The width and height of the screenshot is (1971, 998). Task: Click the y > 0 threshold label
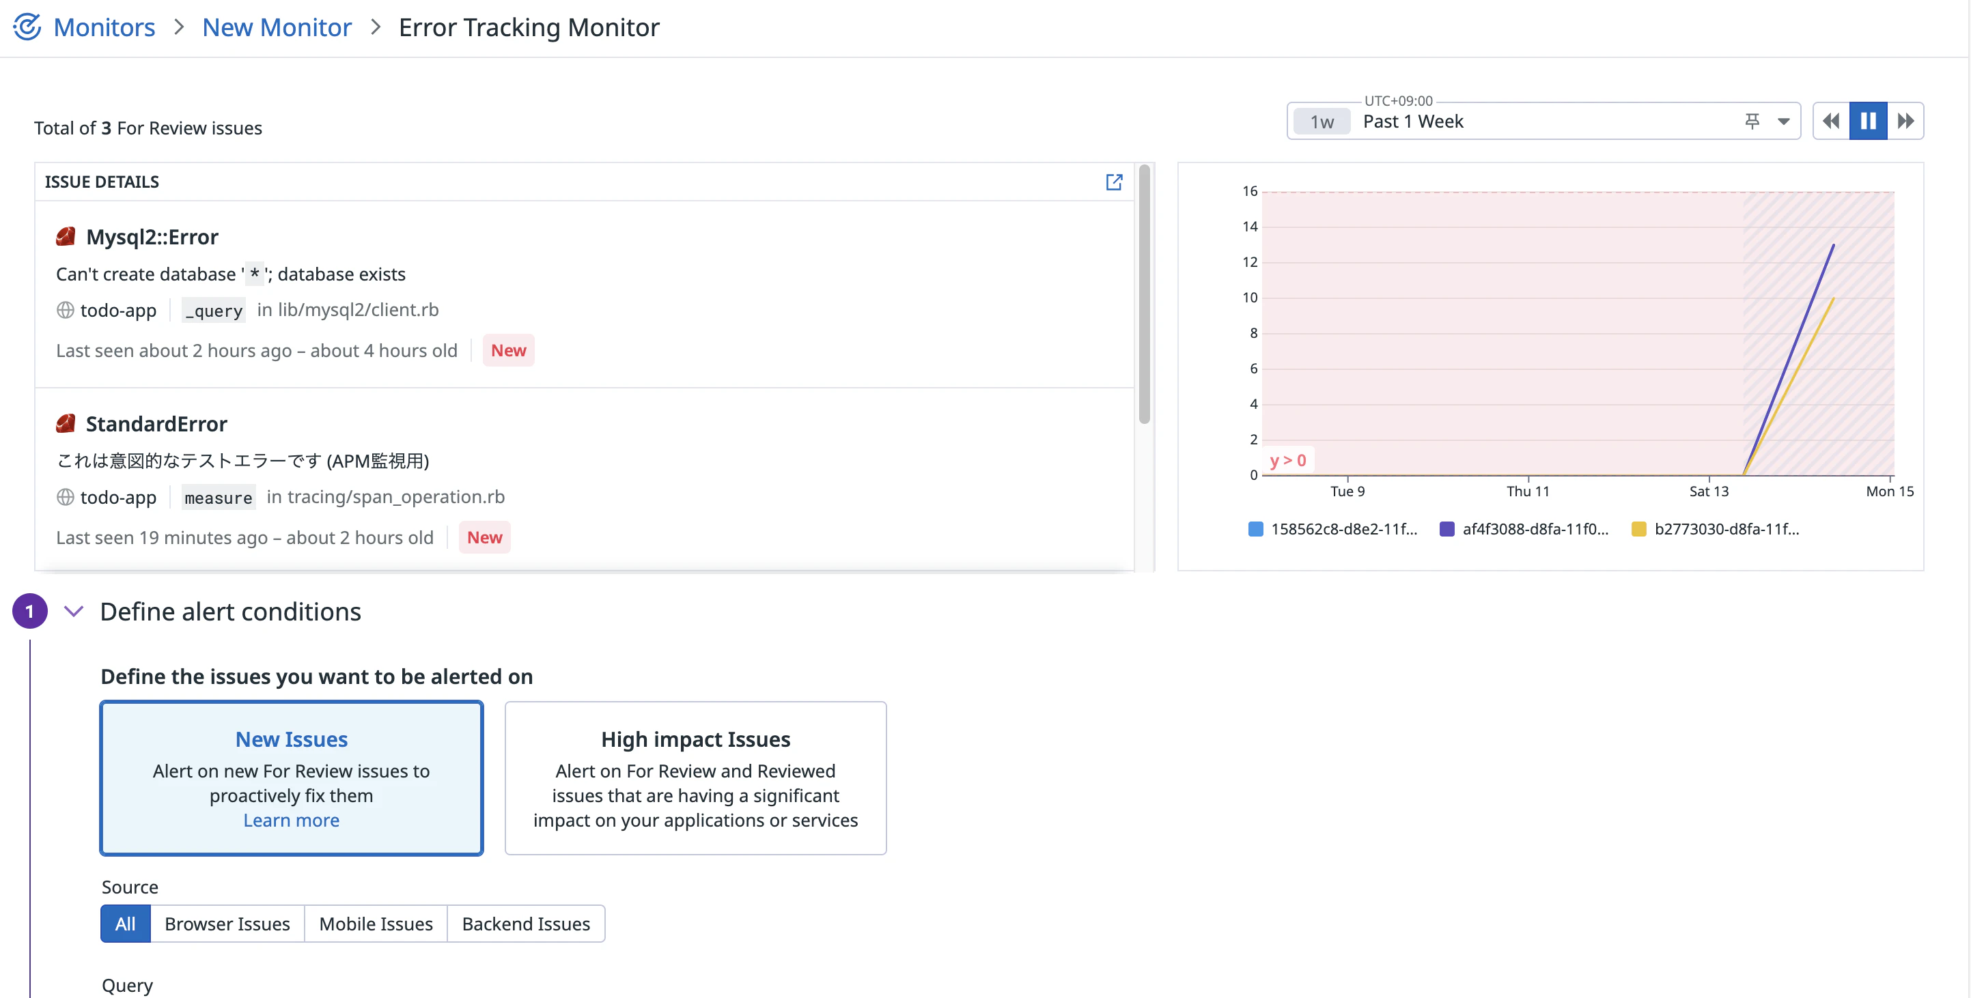pos(1288,460)
